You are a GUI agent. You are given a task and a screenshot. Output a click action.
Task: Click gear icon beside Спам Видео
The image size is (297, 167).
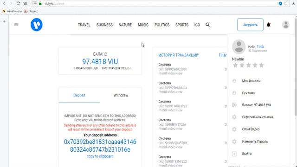pyautogui.click(x=234, y=129)
